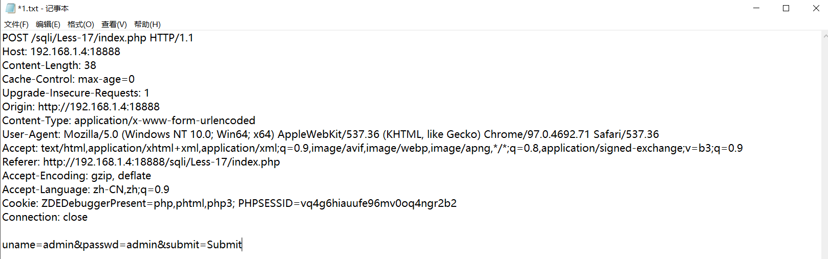Minimize the Notepad window
Image resolution: width=828 pixels, height=259 pixels.
click(x=756, y=8)
